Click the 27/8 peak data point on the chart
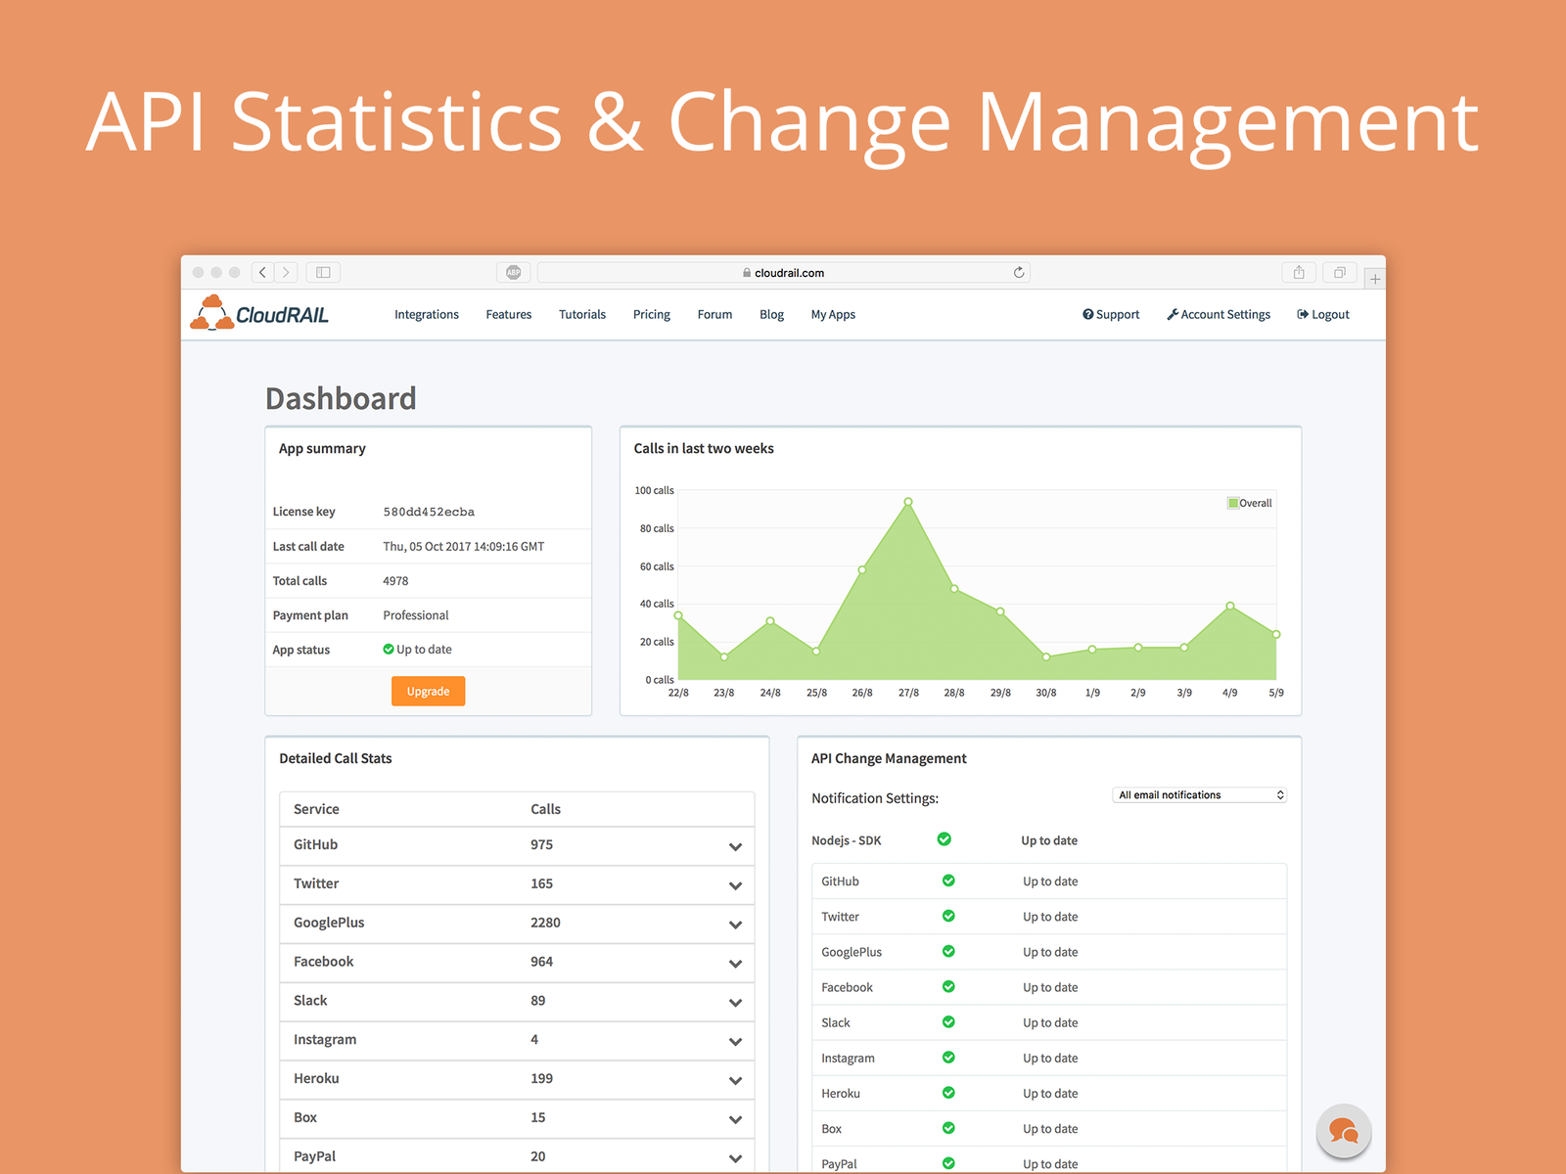The image size is (1566, 1174). (x=908, y=502)
